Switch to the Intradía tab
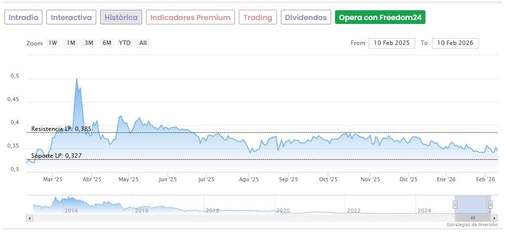Image resolution: width=506 pixels, height=233 pixels. tap(23, 18)
